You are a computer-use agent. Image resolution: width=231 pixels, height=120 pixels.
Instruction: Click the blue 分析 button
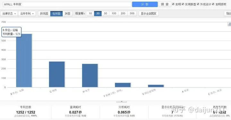coord(145,4)
